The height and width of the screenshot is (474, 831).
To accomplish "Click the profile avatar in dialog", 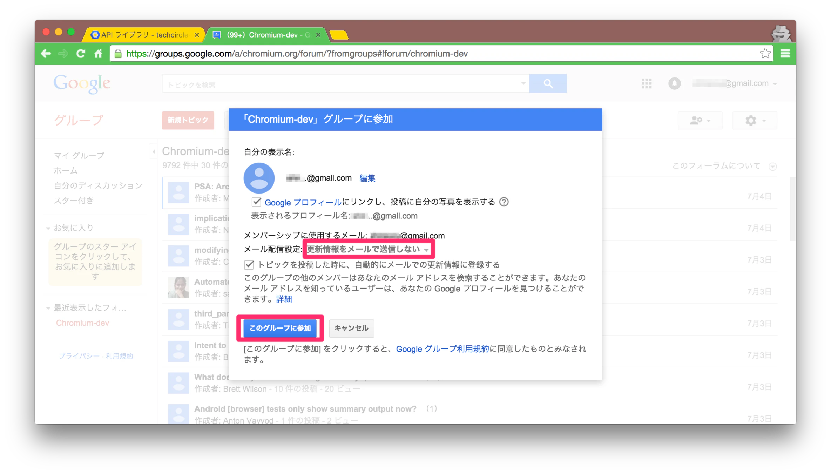I will tap(259, 178).
